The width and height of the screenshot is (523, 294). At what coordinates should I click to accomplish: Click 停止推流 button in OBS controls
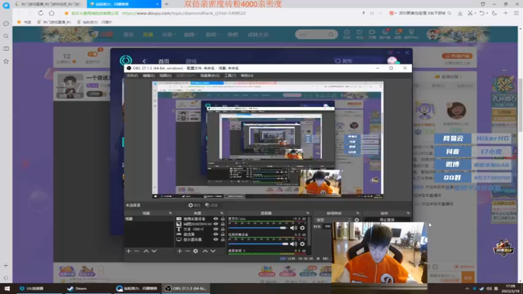(x=387, y=220)
